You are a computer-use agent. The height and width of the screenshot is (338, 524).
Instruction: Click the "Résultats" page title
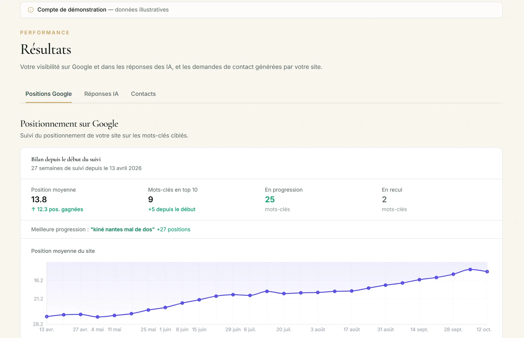(x=46, y=49)
